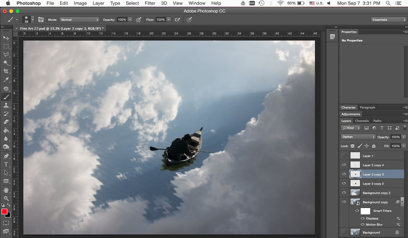Image resolution: width=408 pixels, height=238 pixels.
Task: Select the Crop tool
Action: click(x=6, y=71)
